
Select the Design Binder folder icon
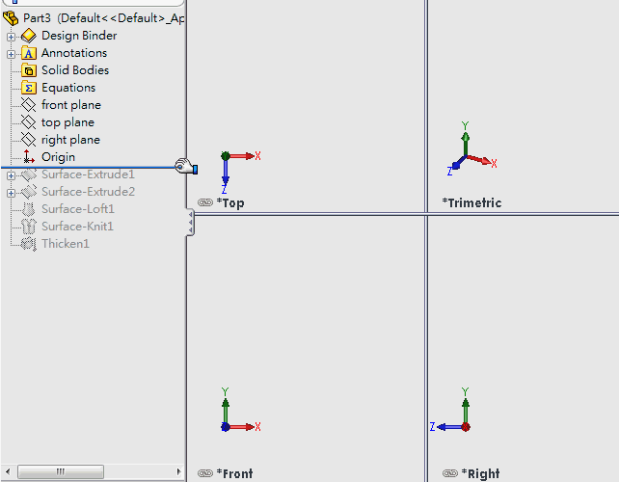click(x=28, y=36)
